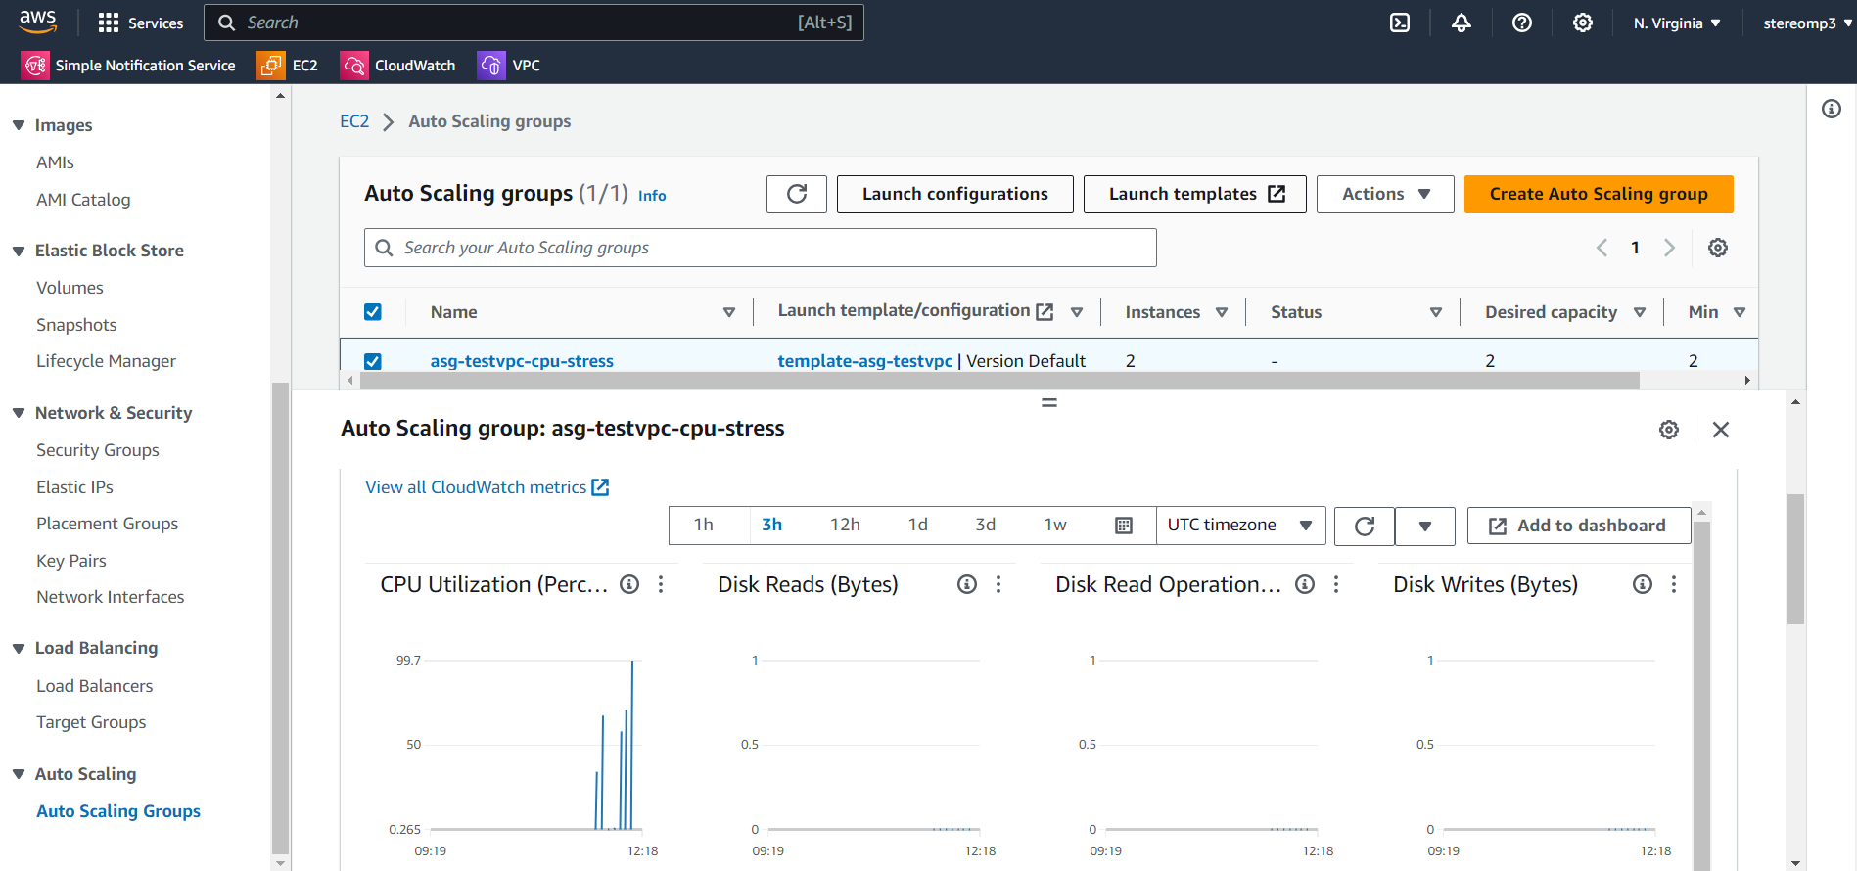
Task: Toggle the select-all header checkbox
Action: [372, 312]
